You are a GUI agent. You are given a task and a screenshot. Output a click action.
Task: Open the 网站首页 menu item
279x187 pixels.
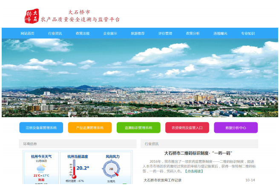click(x=28, y=33)
